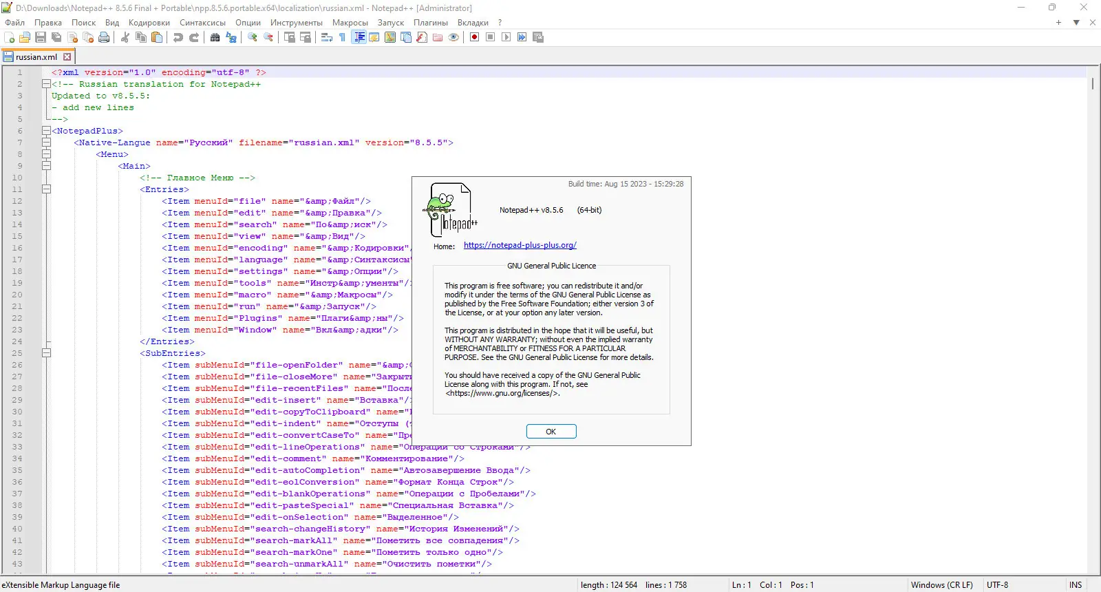Open the Function List panel icon
1101x592 pixels.
pos(422,37)
